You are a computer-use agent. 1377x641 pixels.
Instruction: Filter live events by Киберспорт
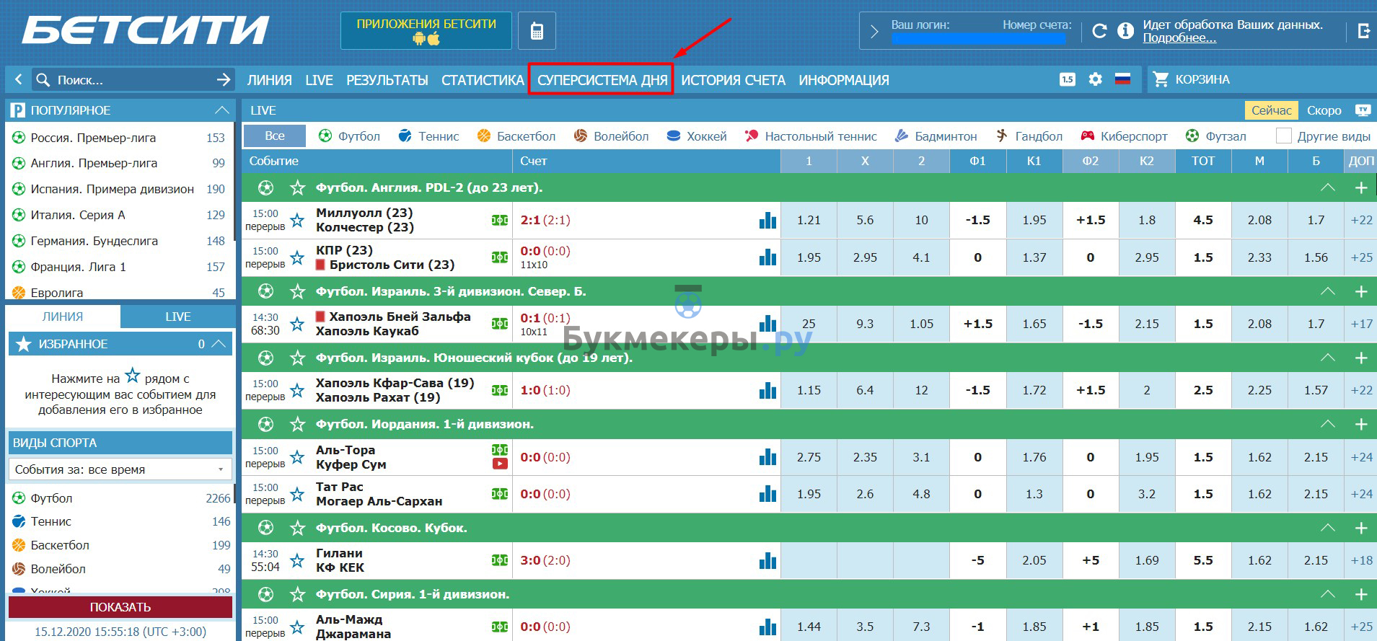click(x=1124, y=136)
